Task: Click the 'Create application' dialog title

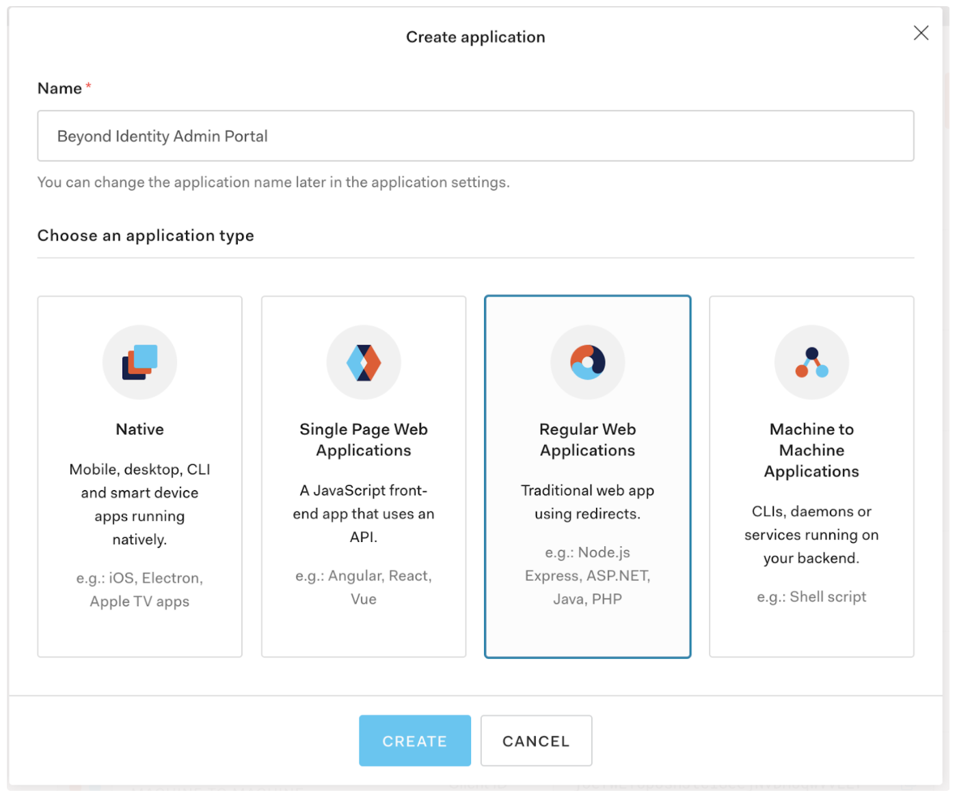Action: coord(476,37)
